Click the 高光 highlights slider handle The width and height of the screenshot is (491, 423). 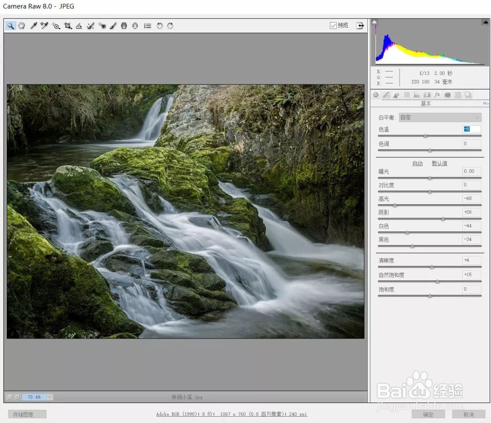[x=395, y=206]
